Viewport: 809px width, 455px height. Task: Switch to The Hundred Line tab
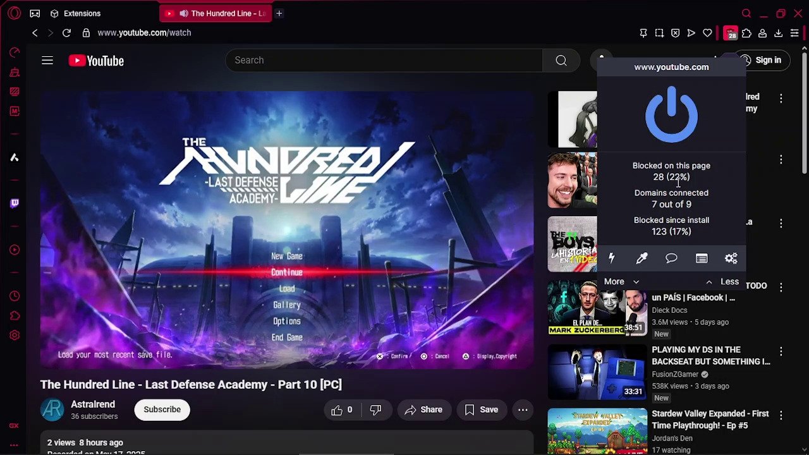(x=216, y=13)
